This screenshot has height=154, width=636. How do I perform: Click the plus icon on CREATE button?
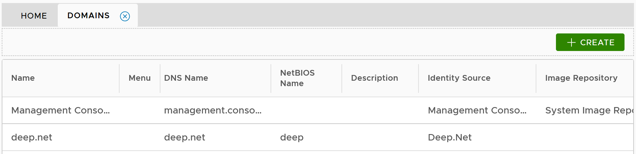click(x=571, y=43)
